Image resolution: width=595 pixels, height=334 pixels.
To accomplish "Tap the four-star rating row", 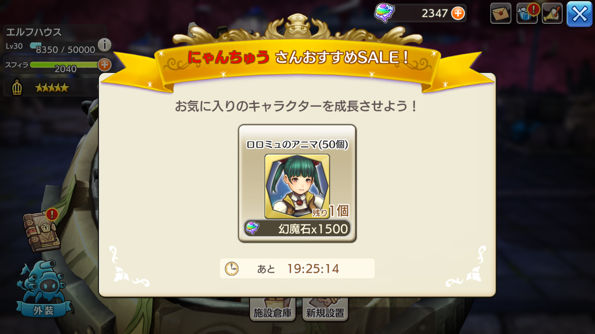I will [x=52, y=88].
